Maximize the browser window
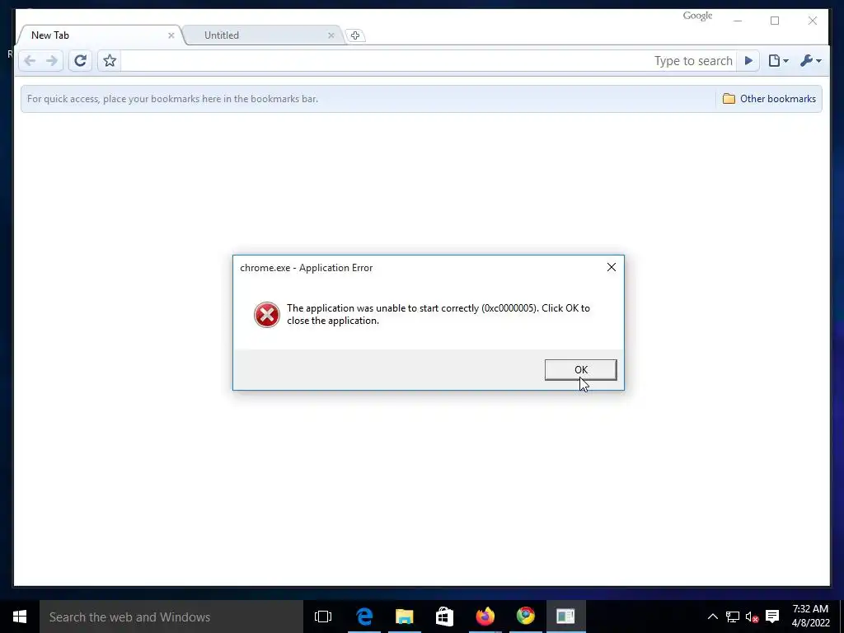Image resolution: width=844 pixels, height=633 pixels. pyautogui.click(x=775, y=21)
